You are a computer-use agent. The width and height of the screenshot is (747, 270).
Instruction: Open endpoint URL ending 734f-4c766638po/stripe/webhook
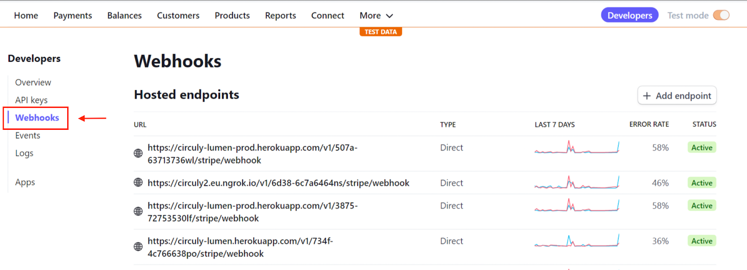pyautogui.click(x=240, y=247)
